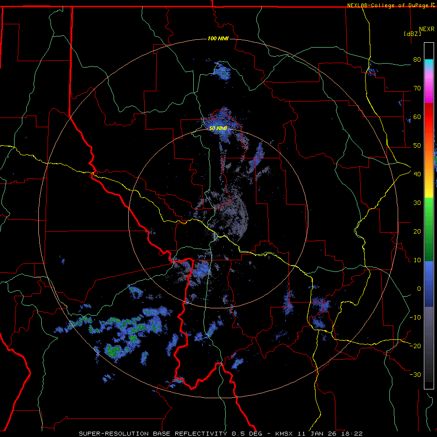
Task: Click the 80 dBZ scale value
Action: [417, 59]
